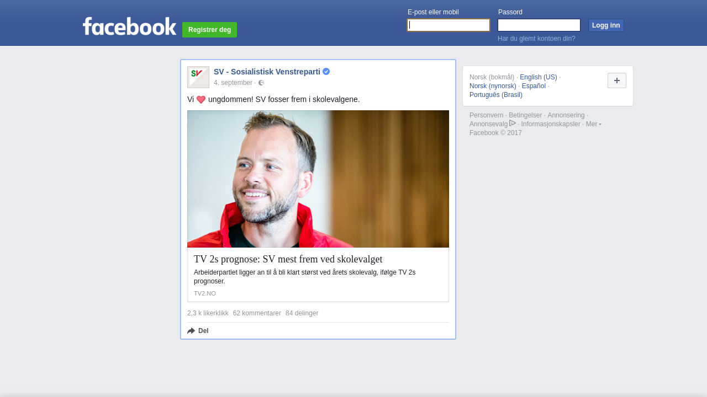Screen dimensions: 707x397
Task: Open SV party profile picture
Action: [198, 77]
